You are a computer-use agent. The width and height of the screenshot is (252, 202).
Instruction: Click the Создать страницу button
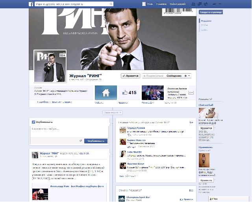click(x=211, y=12)
